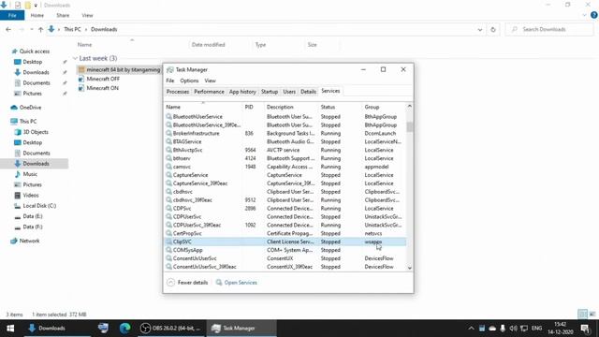
Task: Select the BthAvctpSvc service row
Action: 285,150
